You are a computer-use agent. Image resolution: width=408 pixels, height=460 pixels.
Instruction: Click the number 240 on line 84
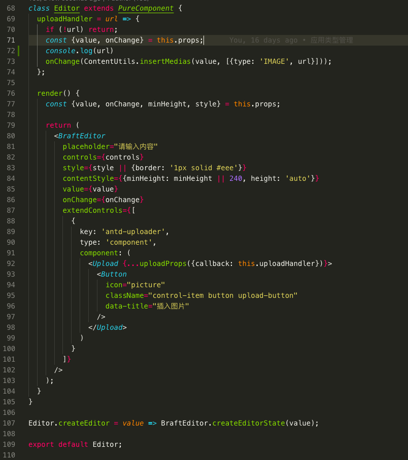click(x=236, y=178)
